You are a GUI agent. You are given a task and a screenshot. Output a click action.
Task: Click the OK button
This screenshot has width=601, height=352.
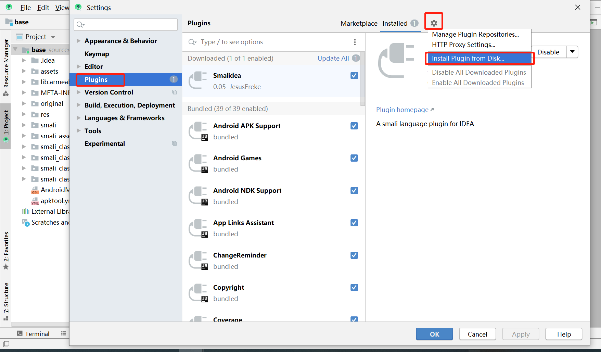point(434,334)
